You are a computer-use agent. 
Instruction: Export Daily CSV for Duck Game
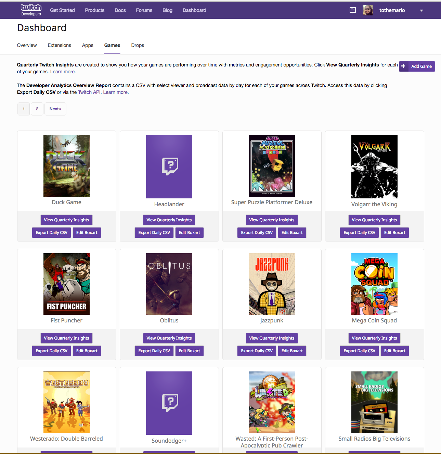(x=51, y=233)
